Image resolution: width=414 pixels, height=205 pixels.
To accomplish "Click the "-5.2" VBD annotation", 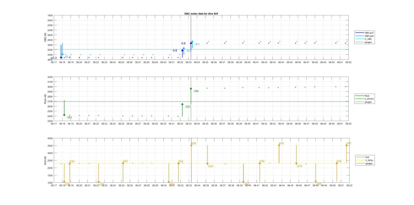I will 188,51.
